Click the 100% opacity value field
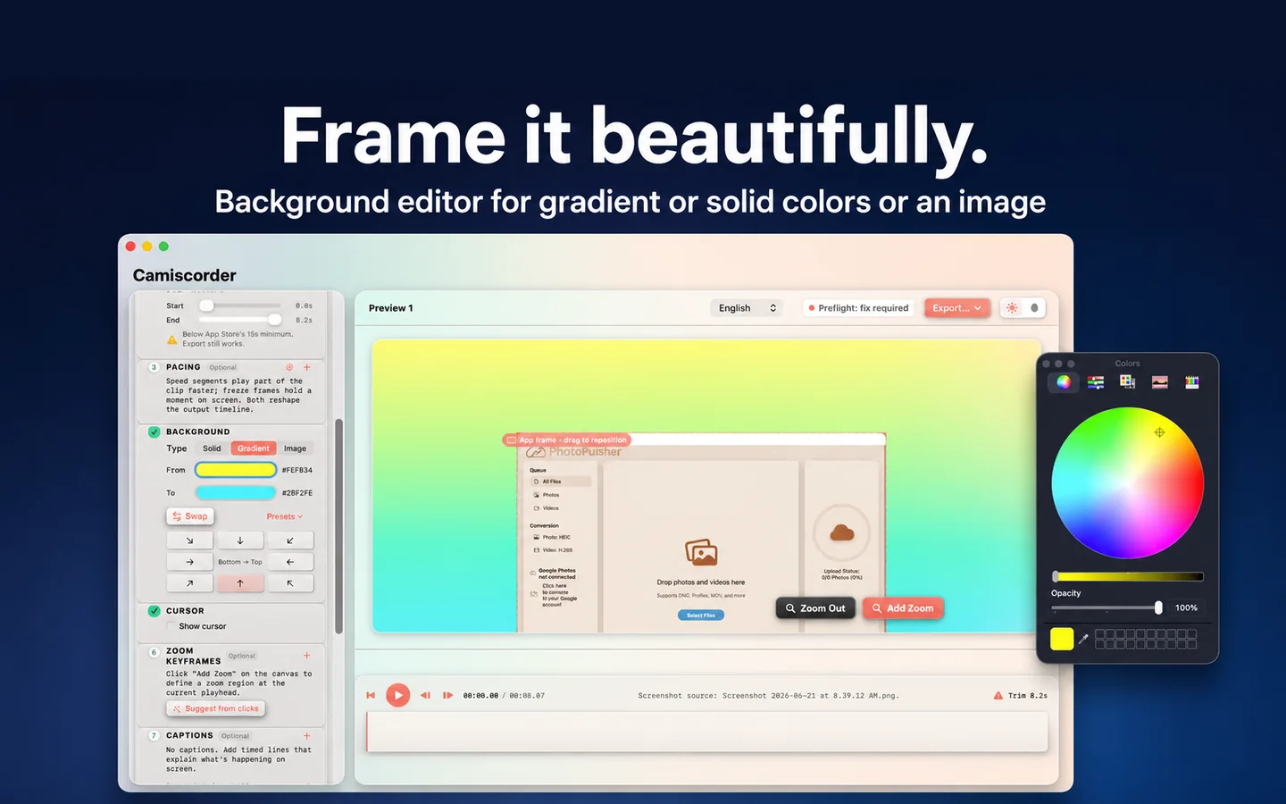 point(1186,607)
